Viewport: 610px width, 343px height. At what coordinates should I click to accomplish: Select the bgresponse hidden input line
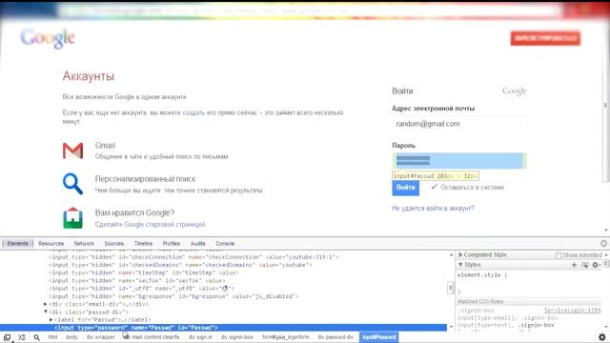point(173,296)
